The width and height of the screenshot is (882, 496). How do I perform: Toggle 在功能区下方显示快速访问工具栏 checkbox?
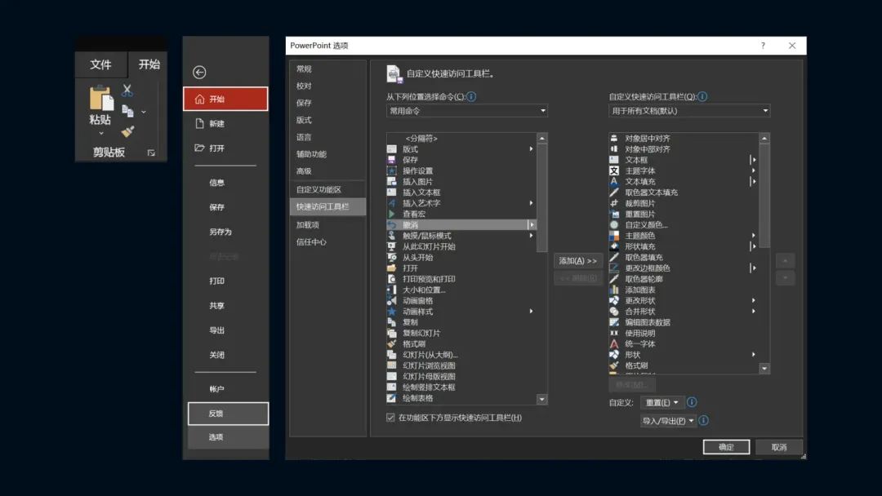390,418
